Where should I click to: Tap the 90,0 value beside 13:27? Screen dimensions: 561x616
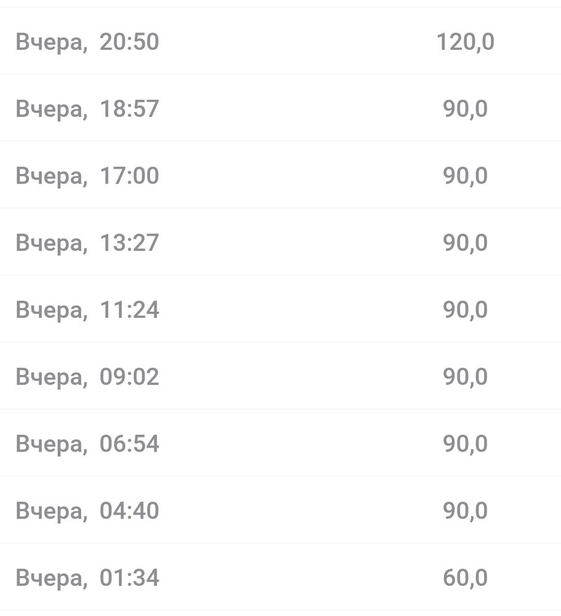coord(465,243)
